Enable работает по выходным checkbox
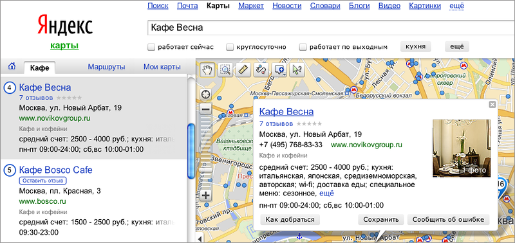 click(303, 47)
